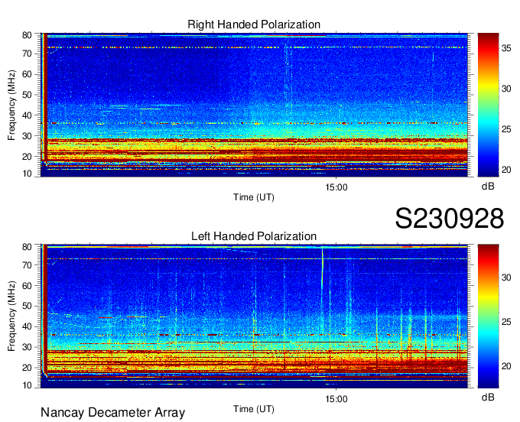This screenshot has height=422, width=520.
Task: Click the 70 MHz tick on bottom plot
Action: [27, 265]
